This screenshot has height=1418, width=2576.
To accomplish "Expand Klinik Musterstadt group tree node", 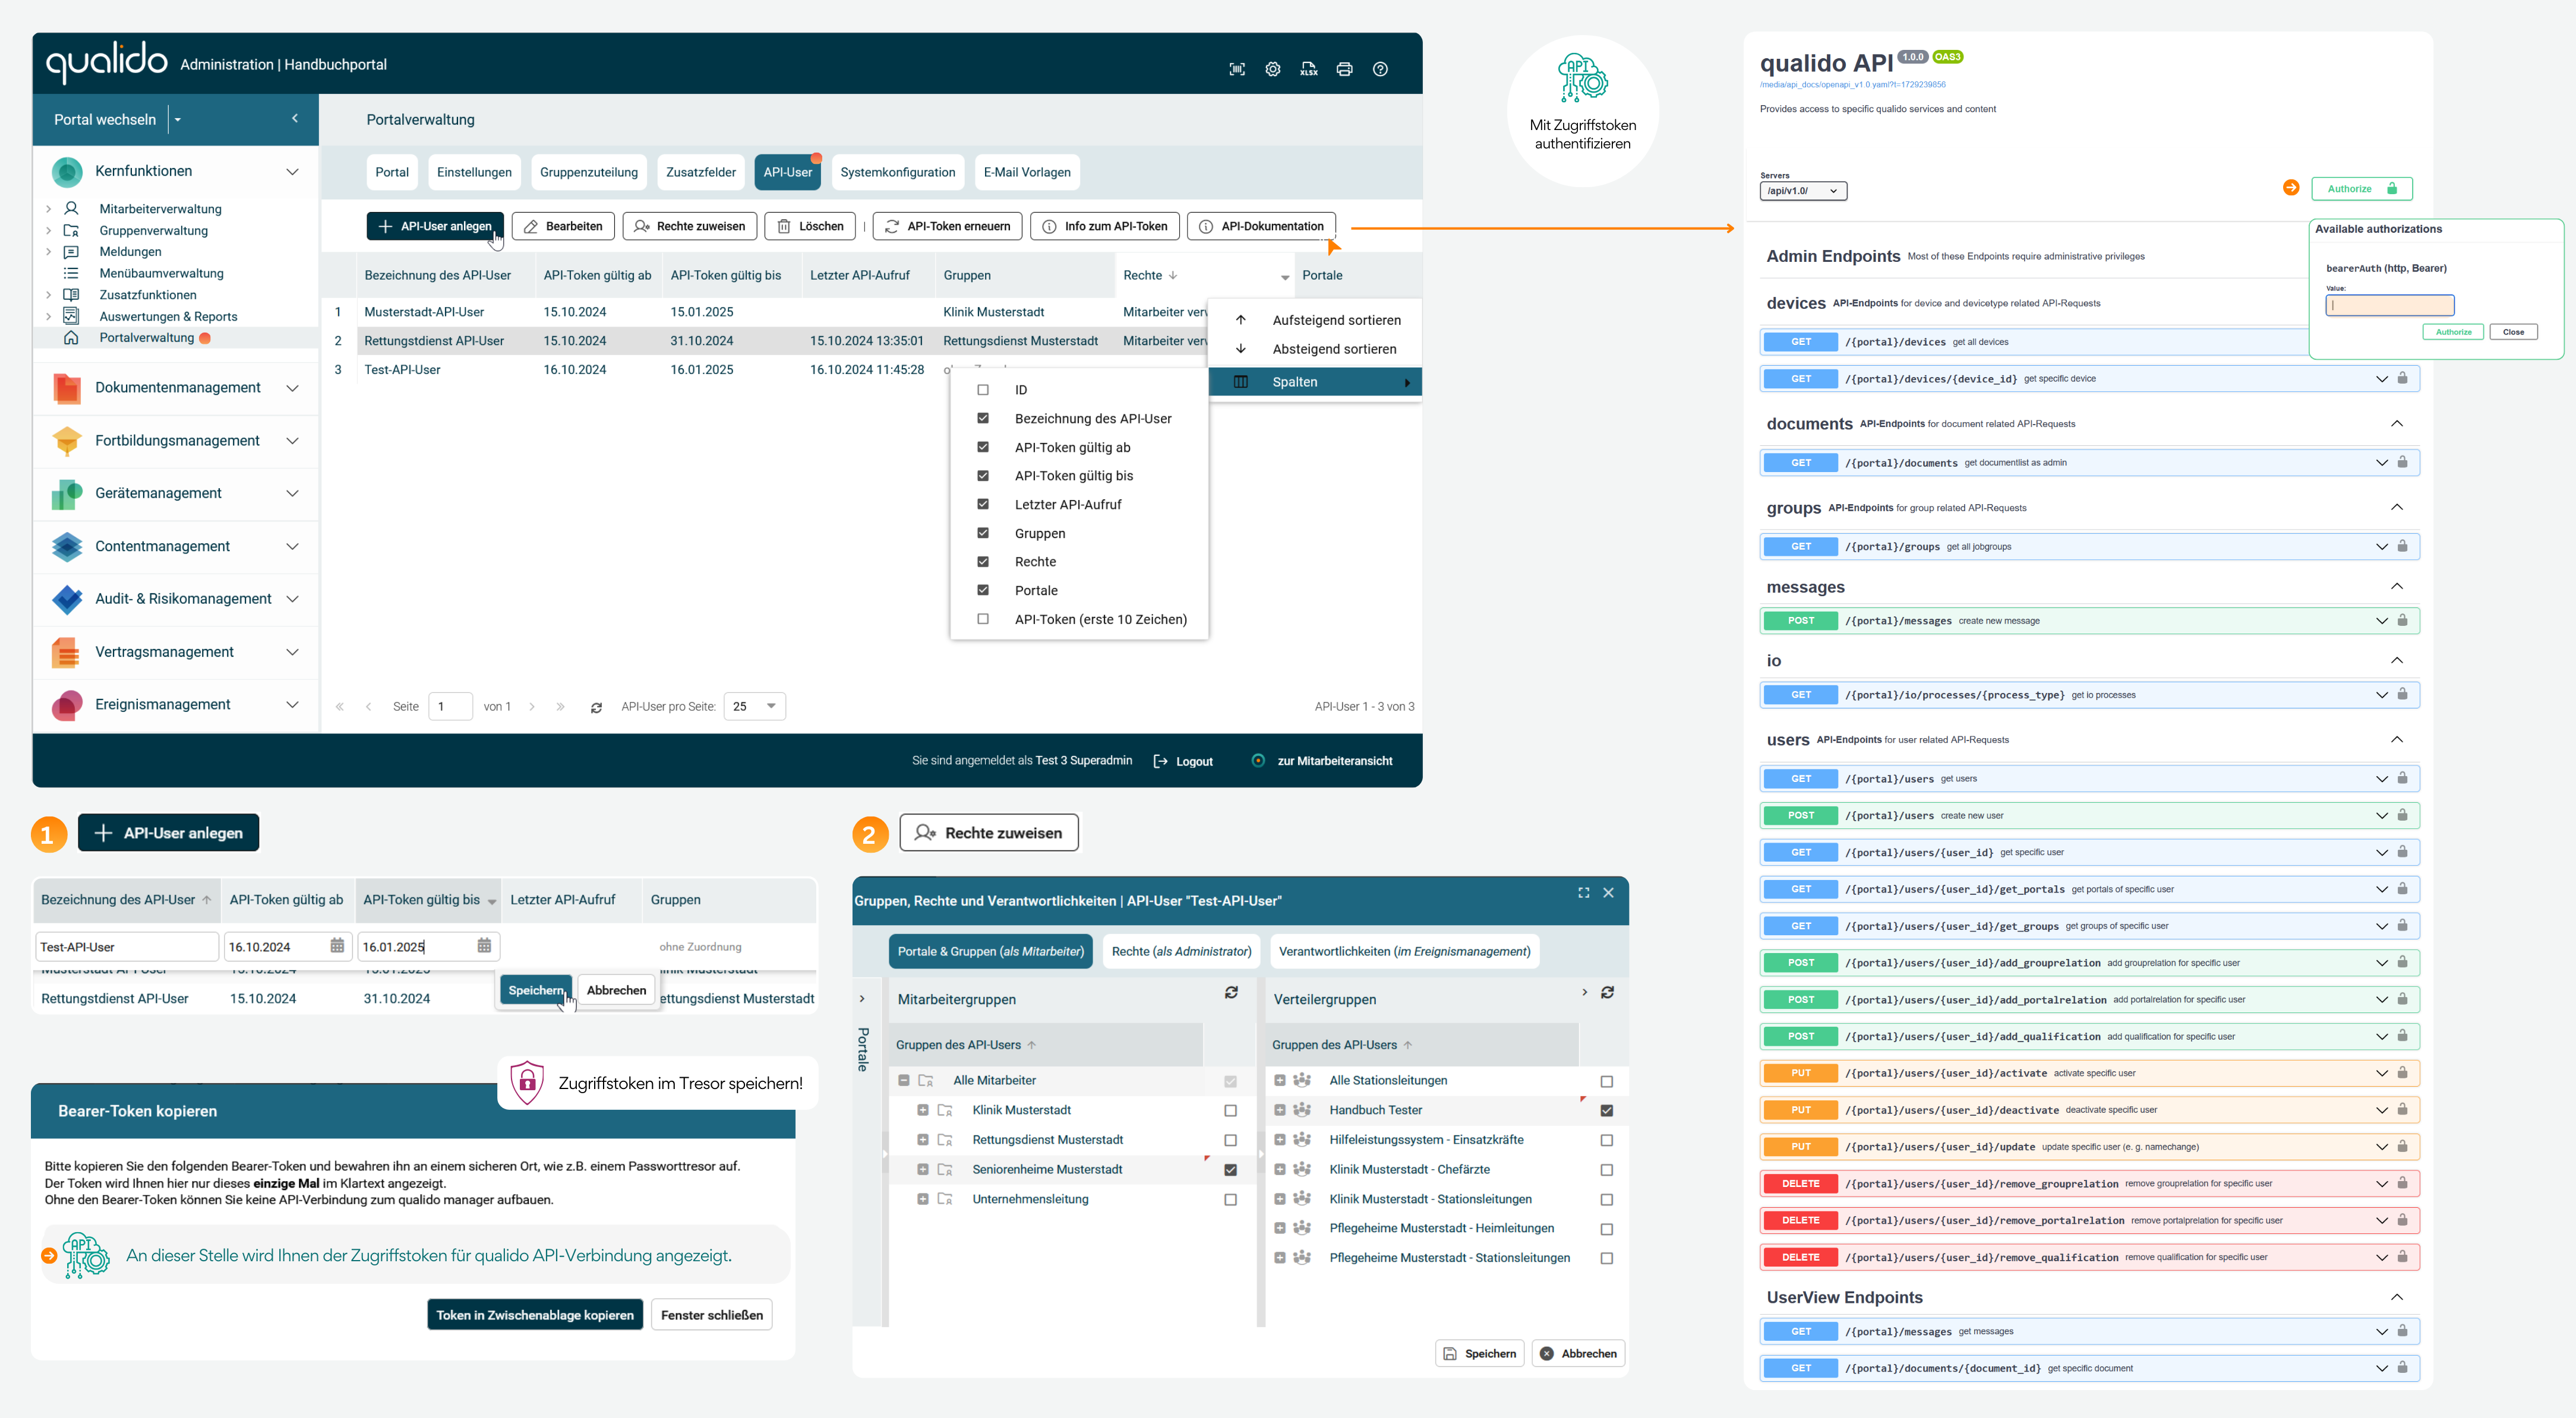I will click(x=923, y=1111).
